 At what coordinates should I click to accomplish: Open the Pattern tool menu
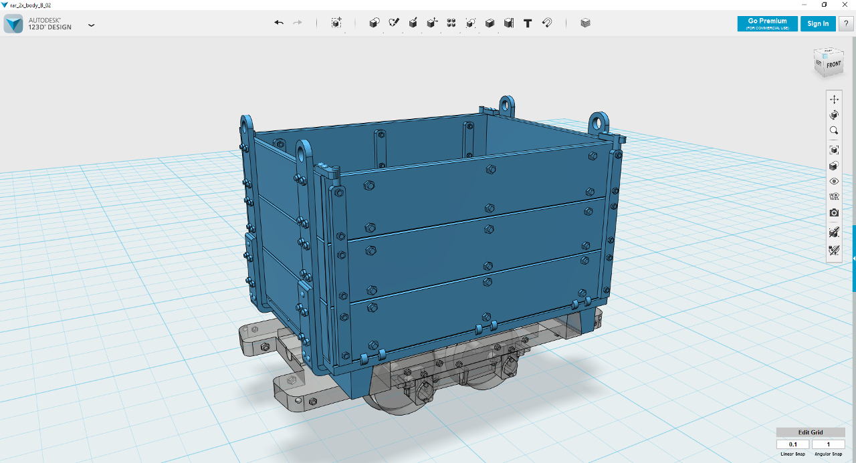point(451,23)
